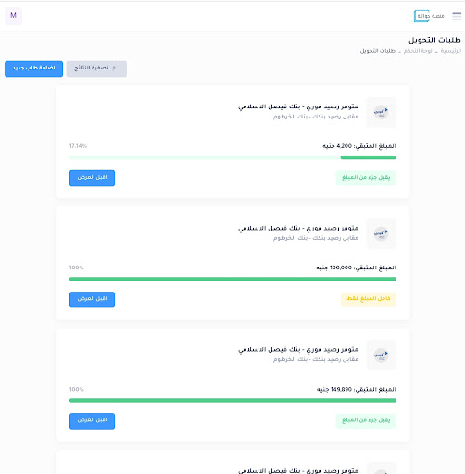Click the filter icon in تصفية النتائج button
Image resolution: width=465 pixels, height=474 pixels.
coord(114,69)
